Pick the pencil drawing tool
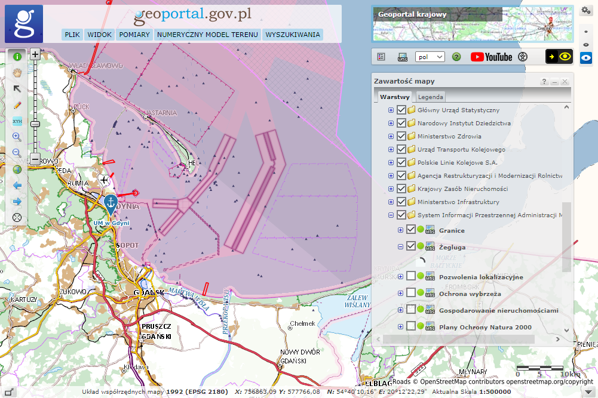Screen dimensions: 598x398 click(x=17, y=105)
